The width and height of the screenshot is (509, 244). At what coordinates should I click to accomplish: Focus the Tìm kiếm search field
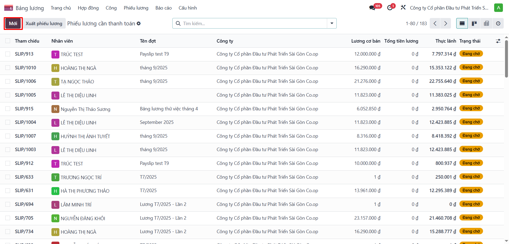point(254,24)
